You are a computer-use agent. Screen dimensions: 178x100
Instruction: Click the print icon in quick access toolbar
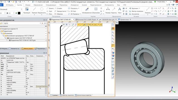point(20,2)
